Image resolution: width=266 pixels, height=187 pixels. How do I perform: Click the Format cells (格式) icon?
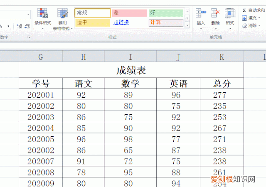230,13
